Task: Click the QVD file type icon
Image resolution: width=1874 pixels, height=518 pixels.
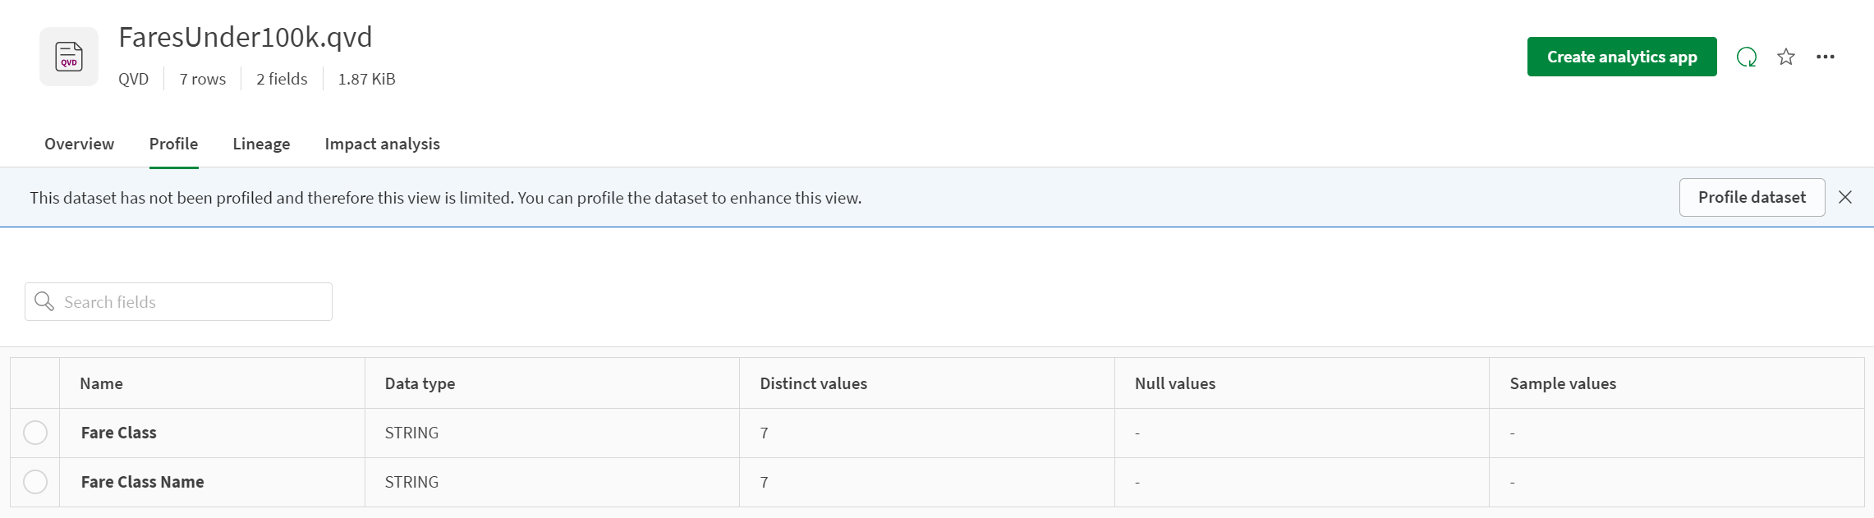Action: tap(69, 57)
